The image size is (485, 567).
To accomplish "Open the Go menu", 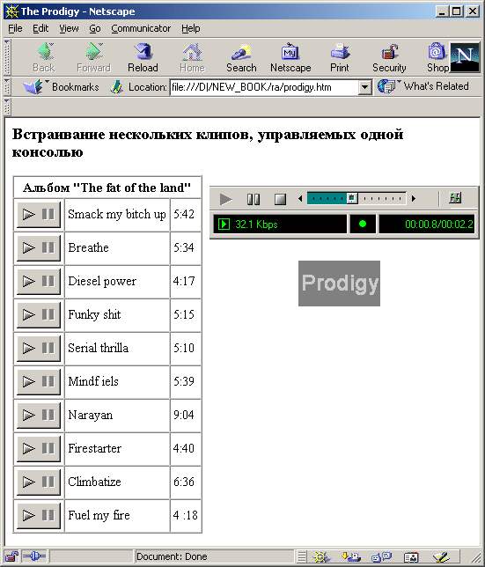I will 95,28.
